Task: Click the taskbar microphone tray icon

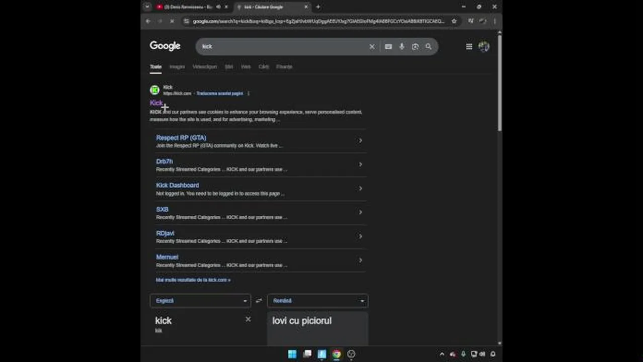Action: [x=463, y=354]
